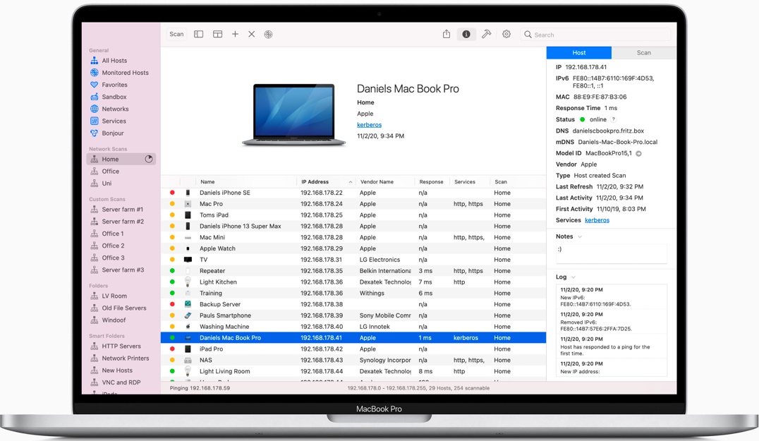Click the radar globe icon in toolbar

click(268, 35)
